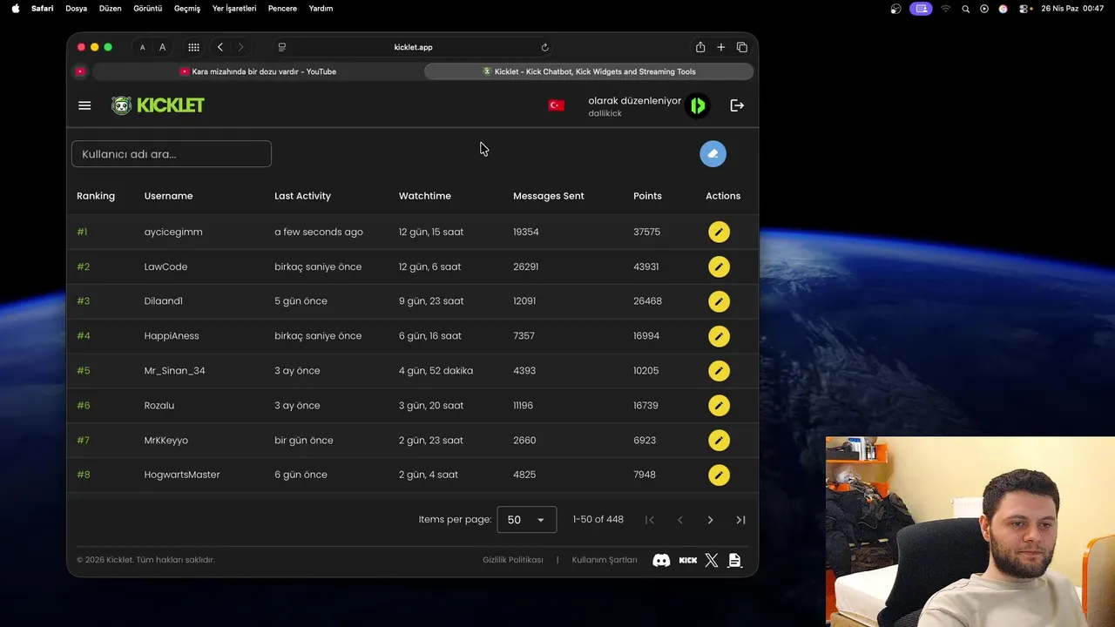This screenshot has width=1115, height=627.
Task: Edit the Mr_Sinan_34 row with its pencil icon
Action: coord(719,371)
